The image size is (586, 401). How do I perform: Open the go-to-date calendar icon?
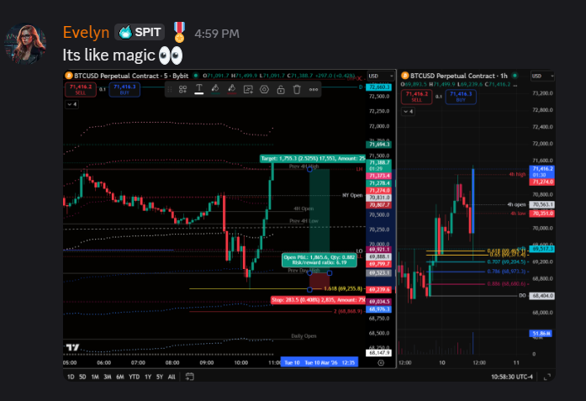pyautogui.click(x=190, y=377)
